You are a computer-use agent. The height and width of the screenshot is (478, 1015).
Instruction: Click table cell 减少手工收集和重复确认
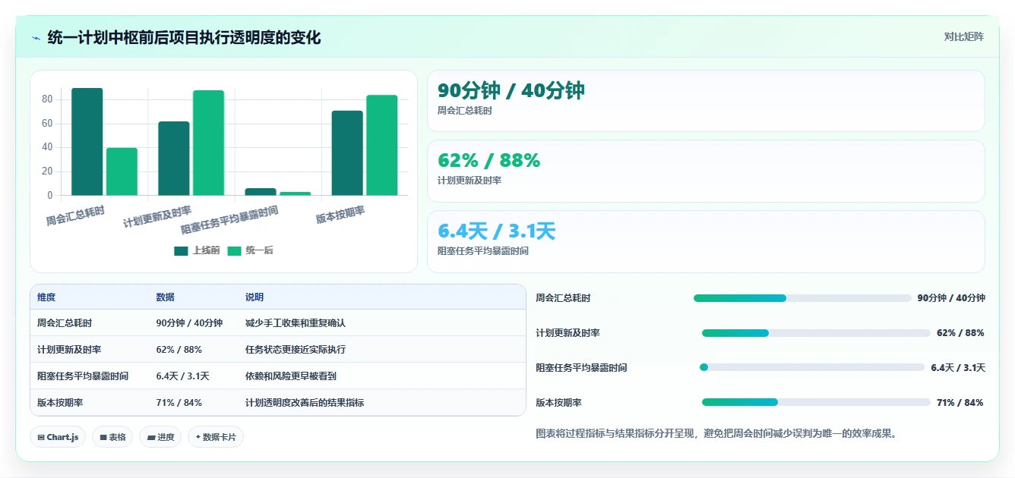tap(296, 322)
